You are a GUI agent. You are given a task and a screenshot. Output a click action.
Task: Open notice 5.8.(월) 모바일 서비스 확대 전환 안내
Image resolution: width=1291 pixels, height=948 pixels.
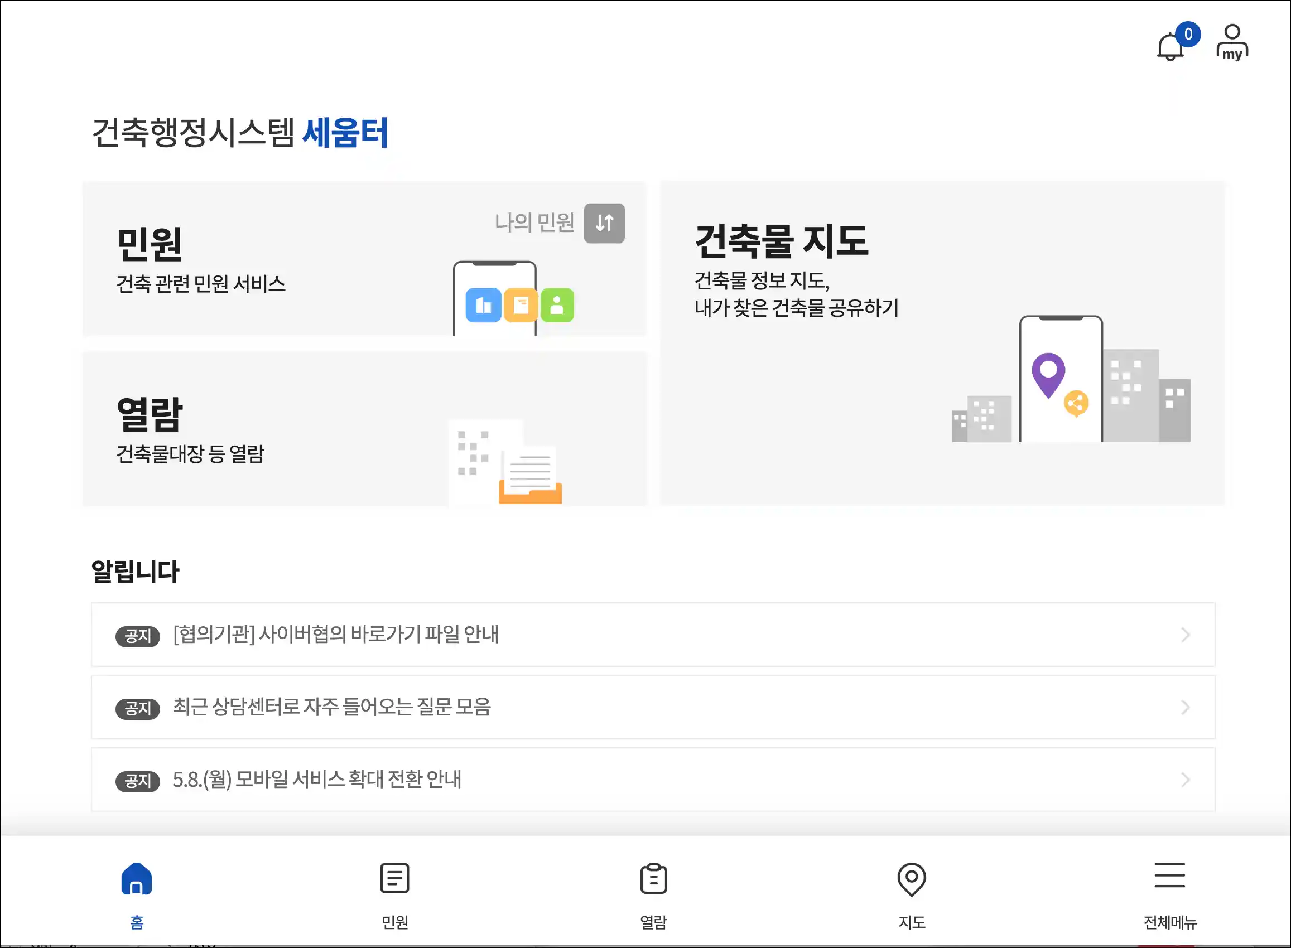click(317, 780)
